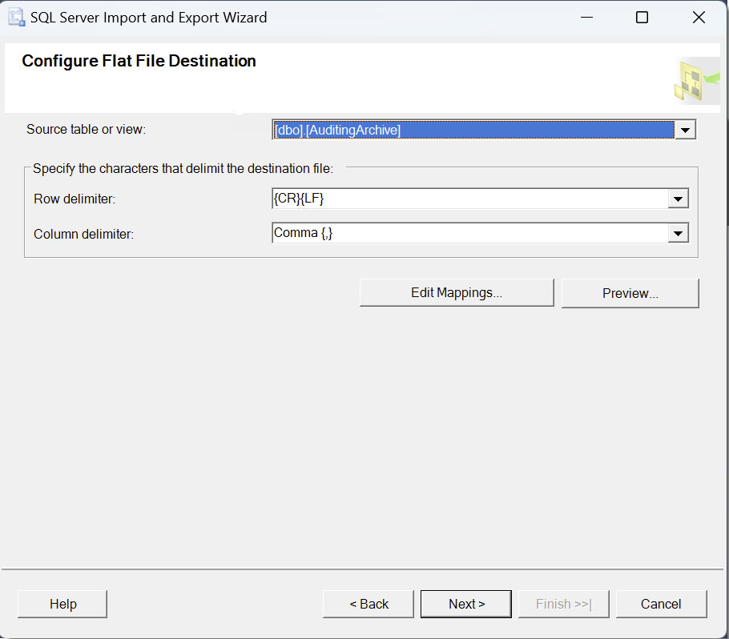Click the data flow graphic in the header

(696, 80)
